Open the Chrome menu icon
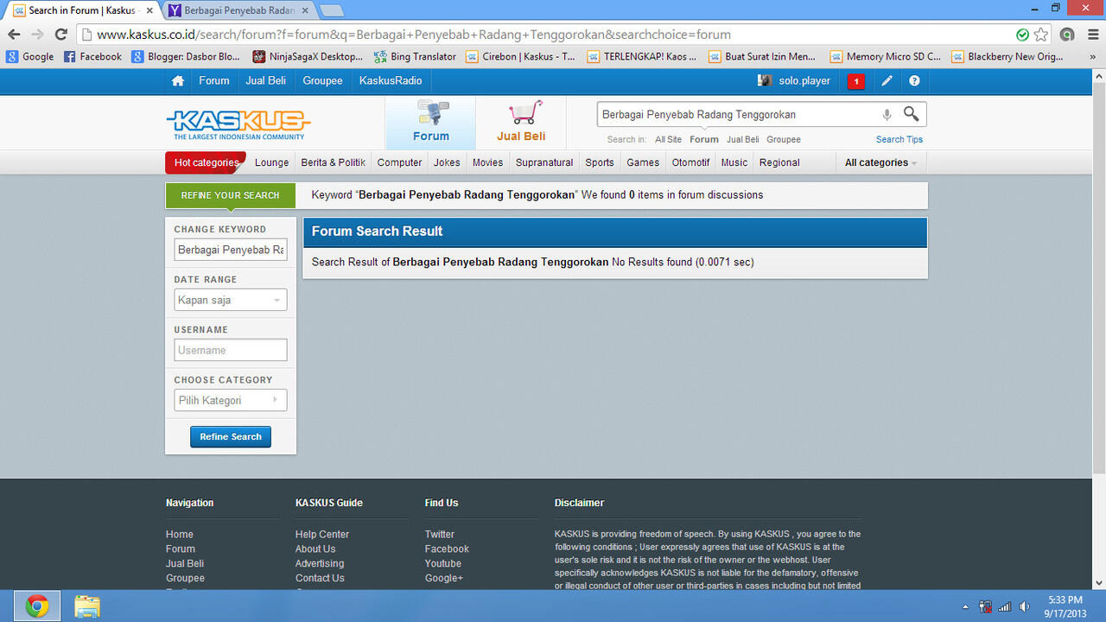 pos(1091,35)
